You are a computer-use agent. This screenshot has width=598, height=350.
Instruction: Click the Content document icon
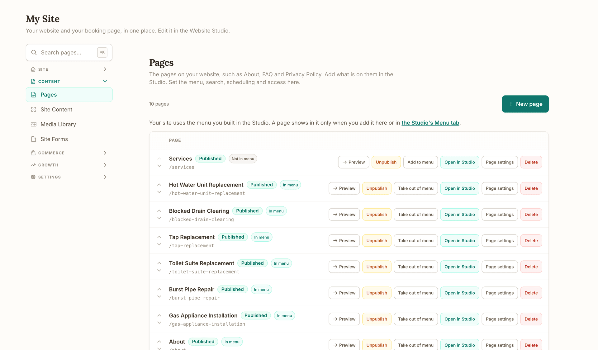click(x=33, y=81)
